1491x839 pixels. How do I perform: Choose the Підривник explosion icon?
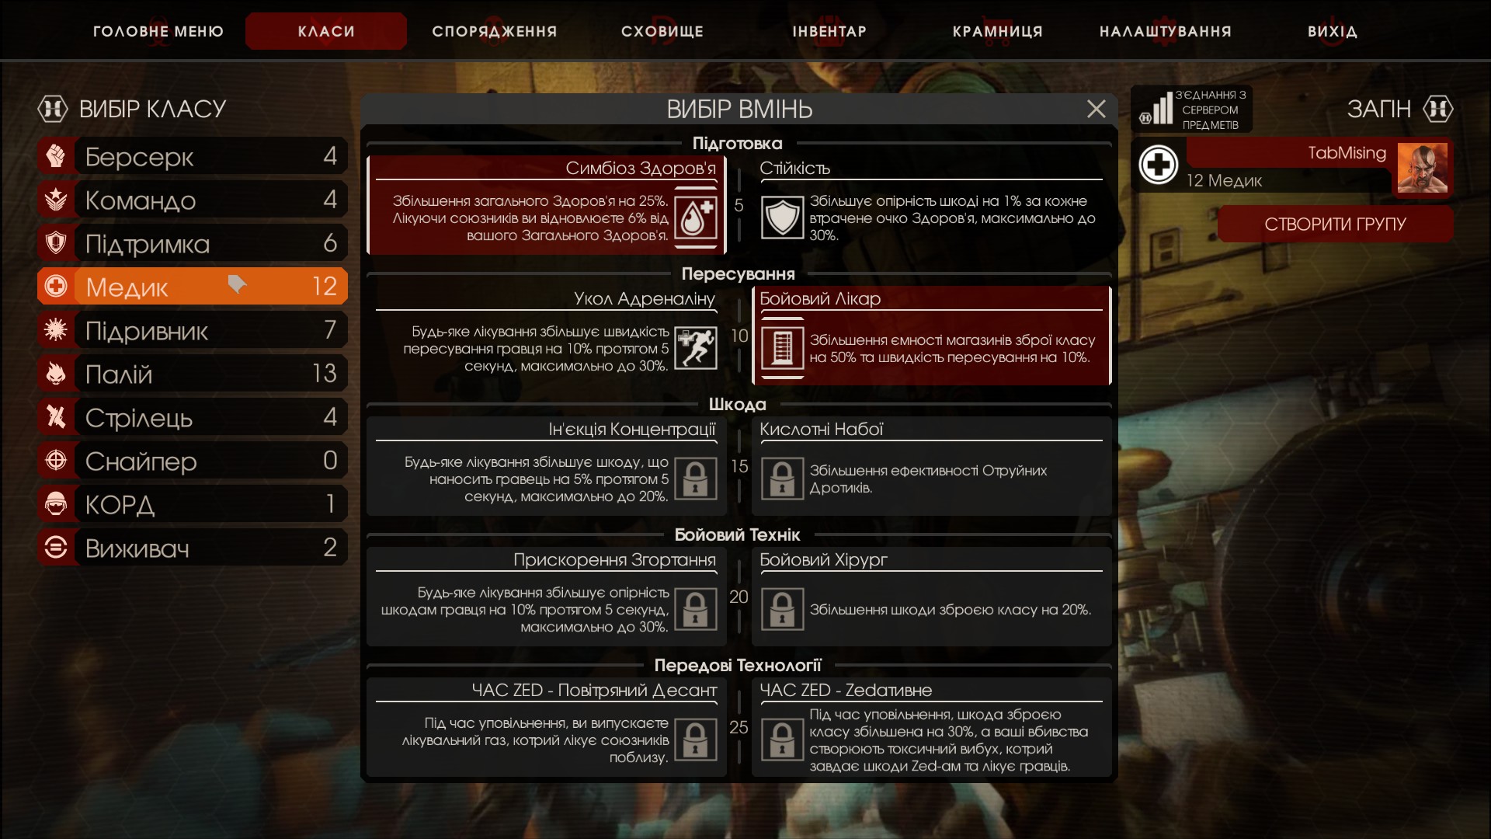(x=56, y=330)
